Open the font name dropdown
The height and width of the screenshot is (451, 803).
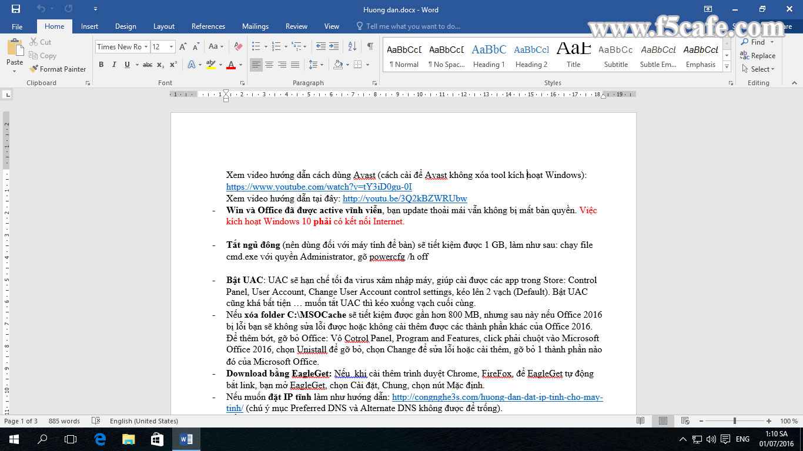[146, 47]
